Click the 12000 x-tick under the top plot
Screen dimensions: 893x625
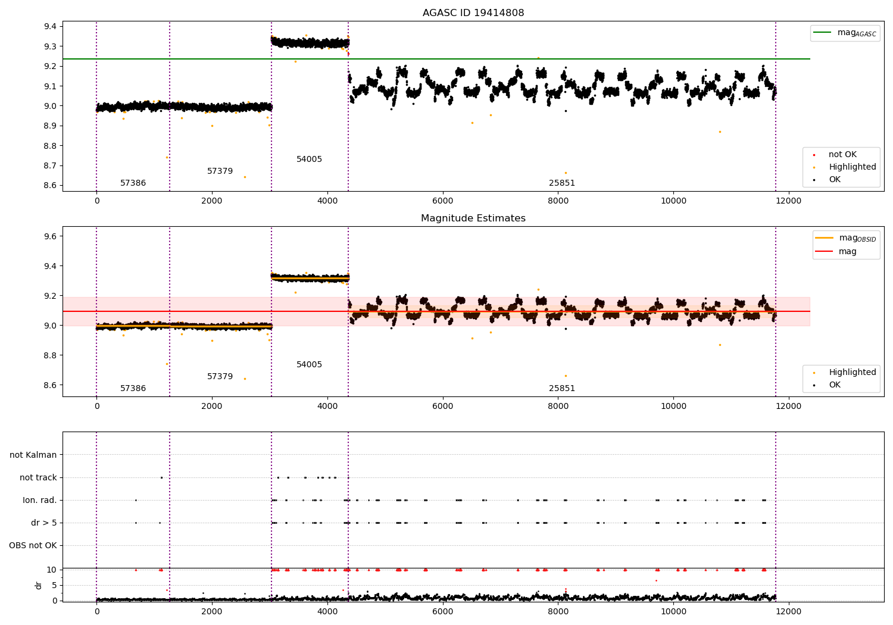[x=789, y=201]
